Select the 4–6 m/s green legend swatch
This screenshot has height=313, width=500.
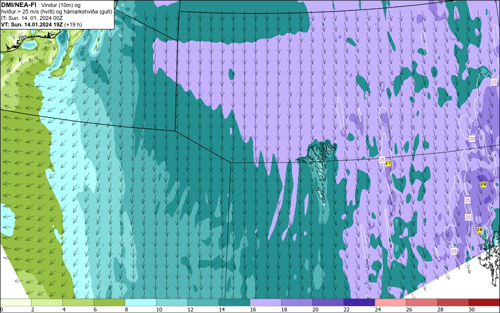click(x=78, y=302)
